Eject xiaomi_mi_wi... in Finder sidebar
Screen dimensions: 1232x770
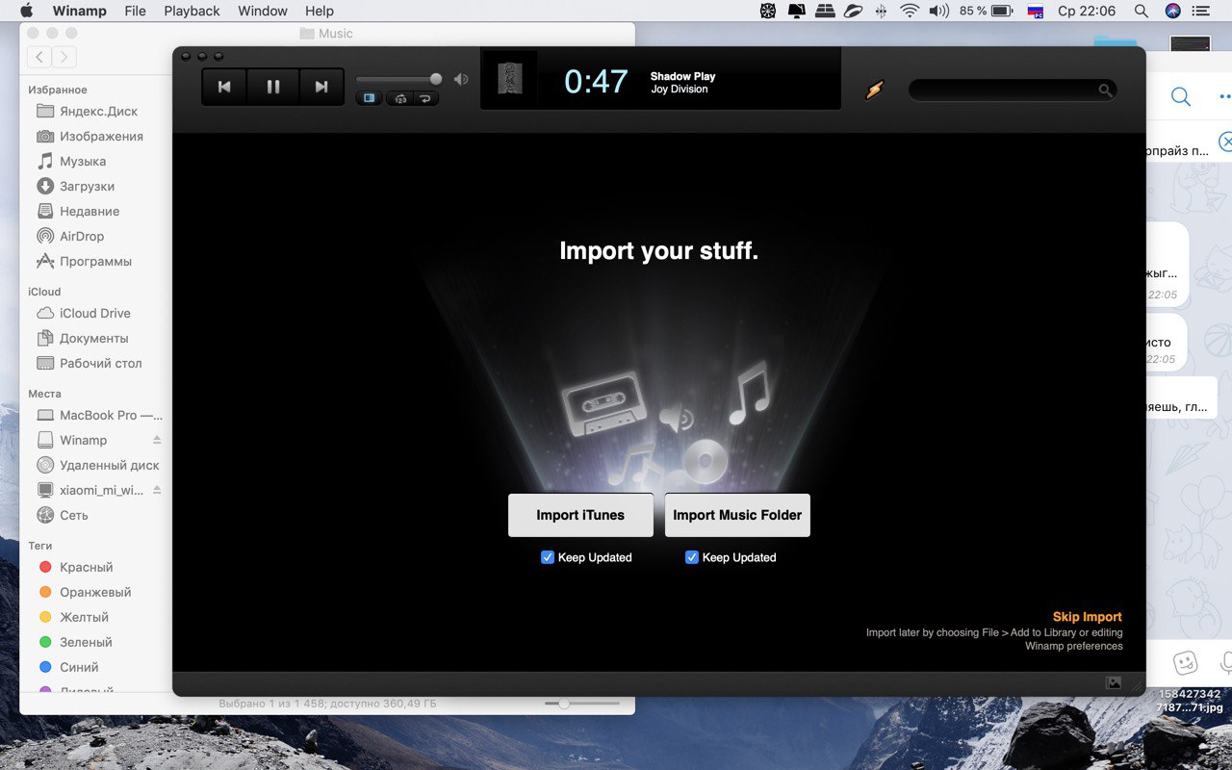point(157,490)
